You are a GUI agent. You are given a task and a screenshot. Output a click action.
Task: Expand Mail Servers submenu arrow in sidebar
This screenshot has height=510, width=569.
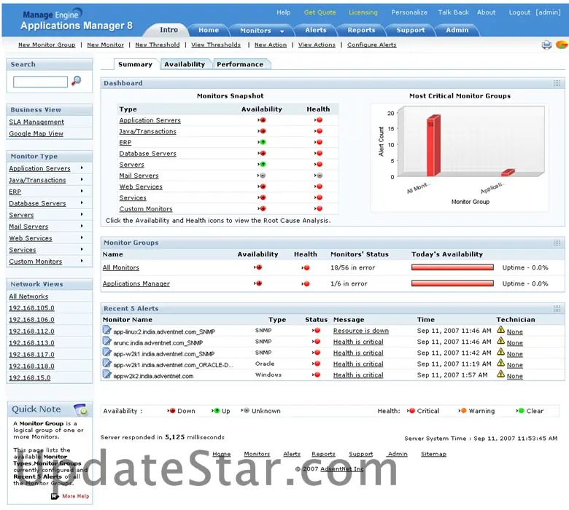[x=82, y=226]
